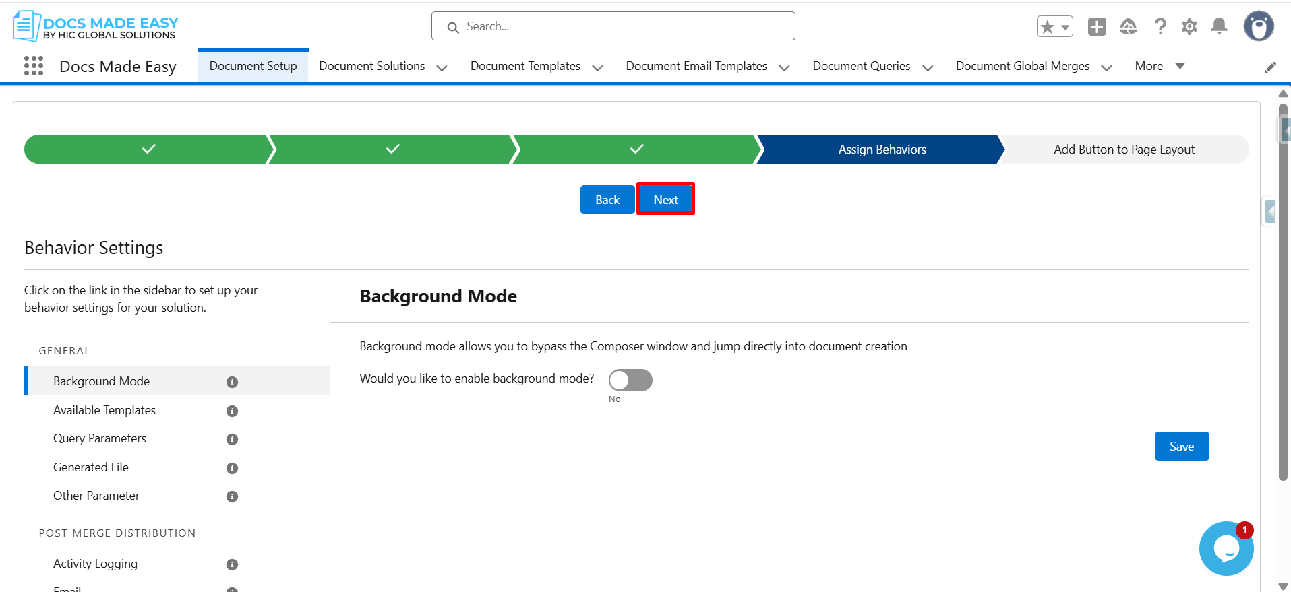The height and width of the screenshot is (592, 1291).
Task: Click the pencil edit navigation icon
Action: point(1270,67)
